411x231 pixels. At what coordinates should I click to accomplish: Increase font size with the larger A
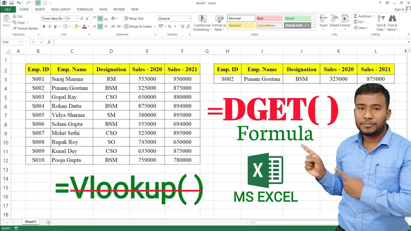[82, 19]
